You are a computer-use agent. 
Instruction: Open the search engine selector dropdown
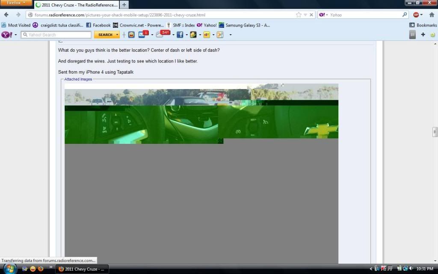coord(324,15)
